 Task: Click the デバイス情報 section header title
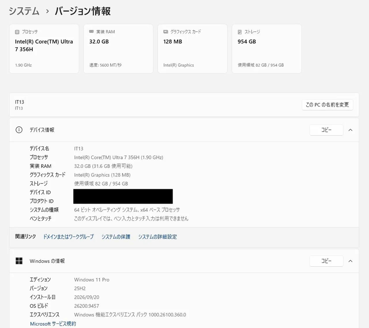tap(42, 130)
